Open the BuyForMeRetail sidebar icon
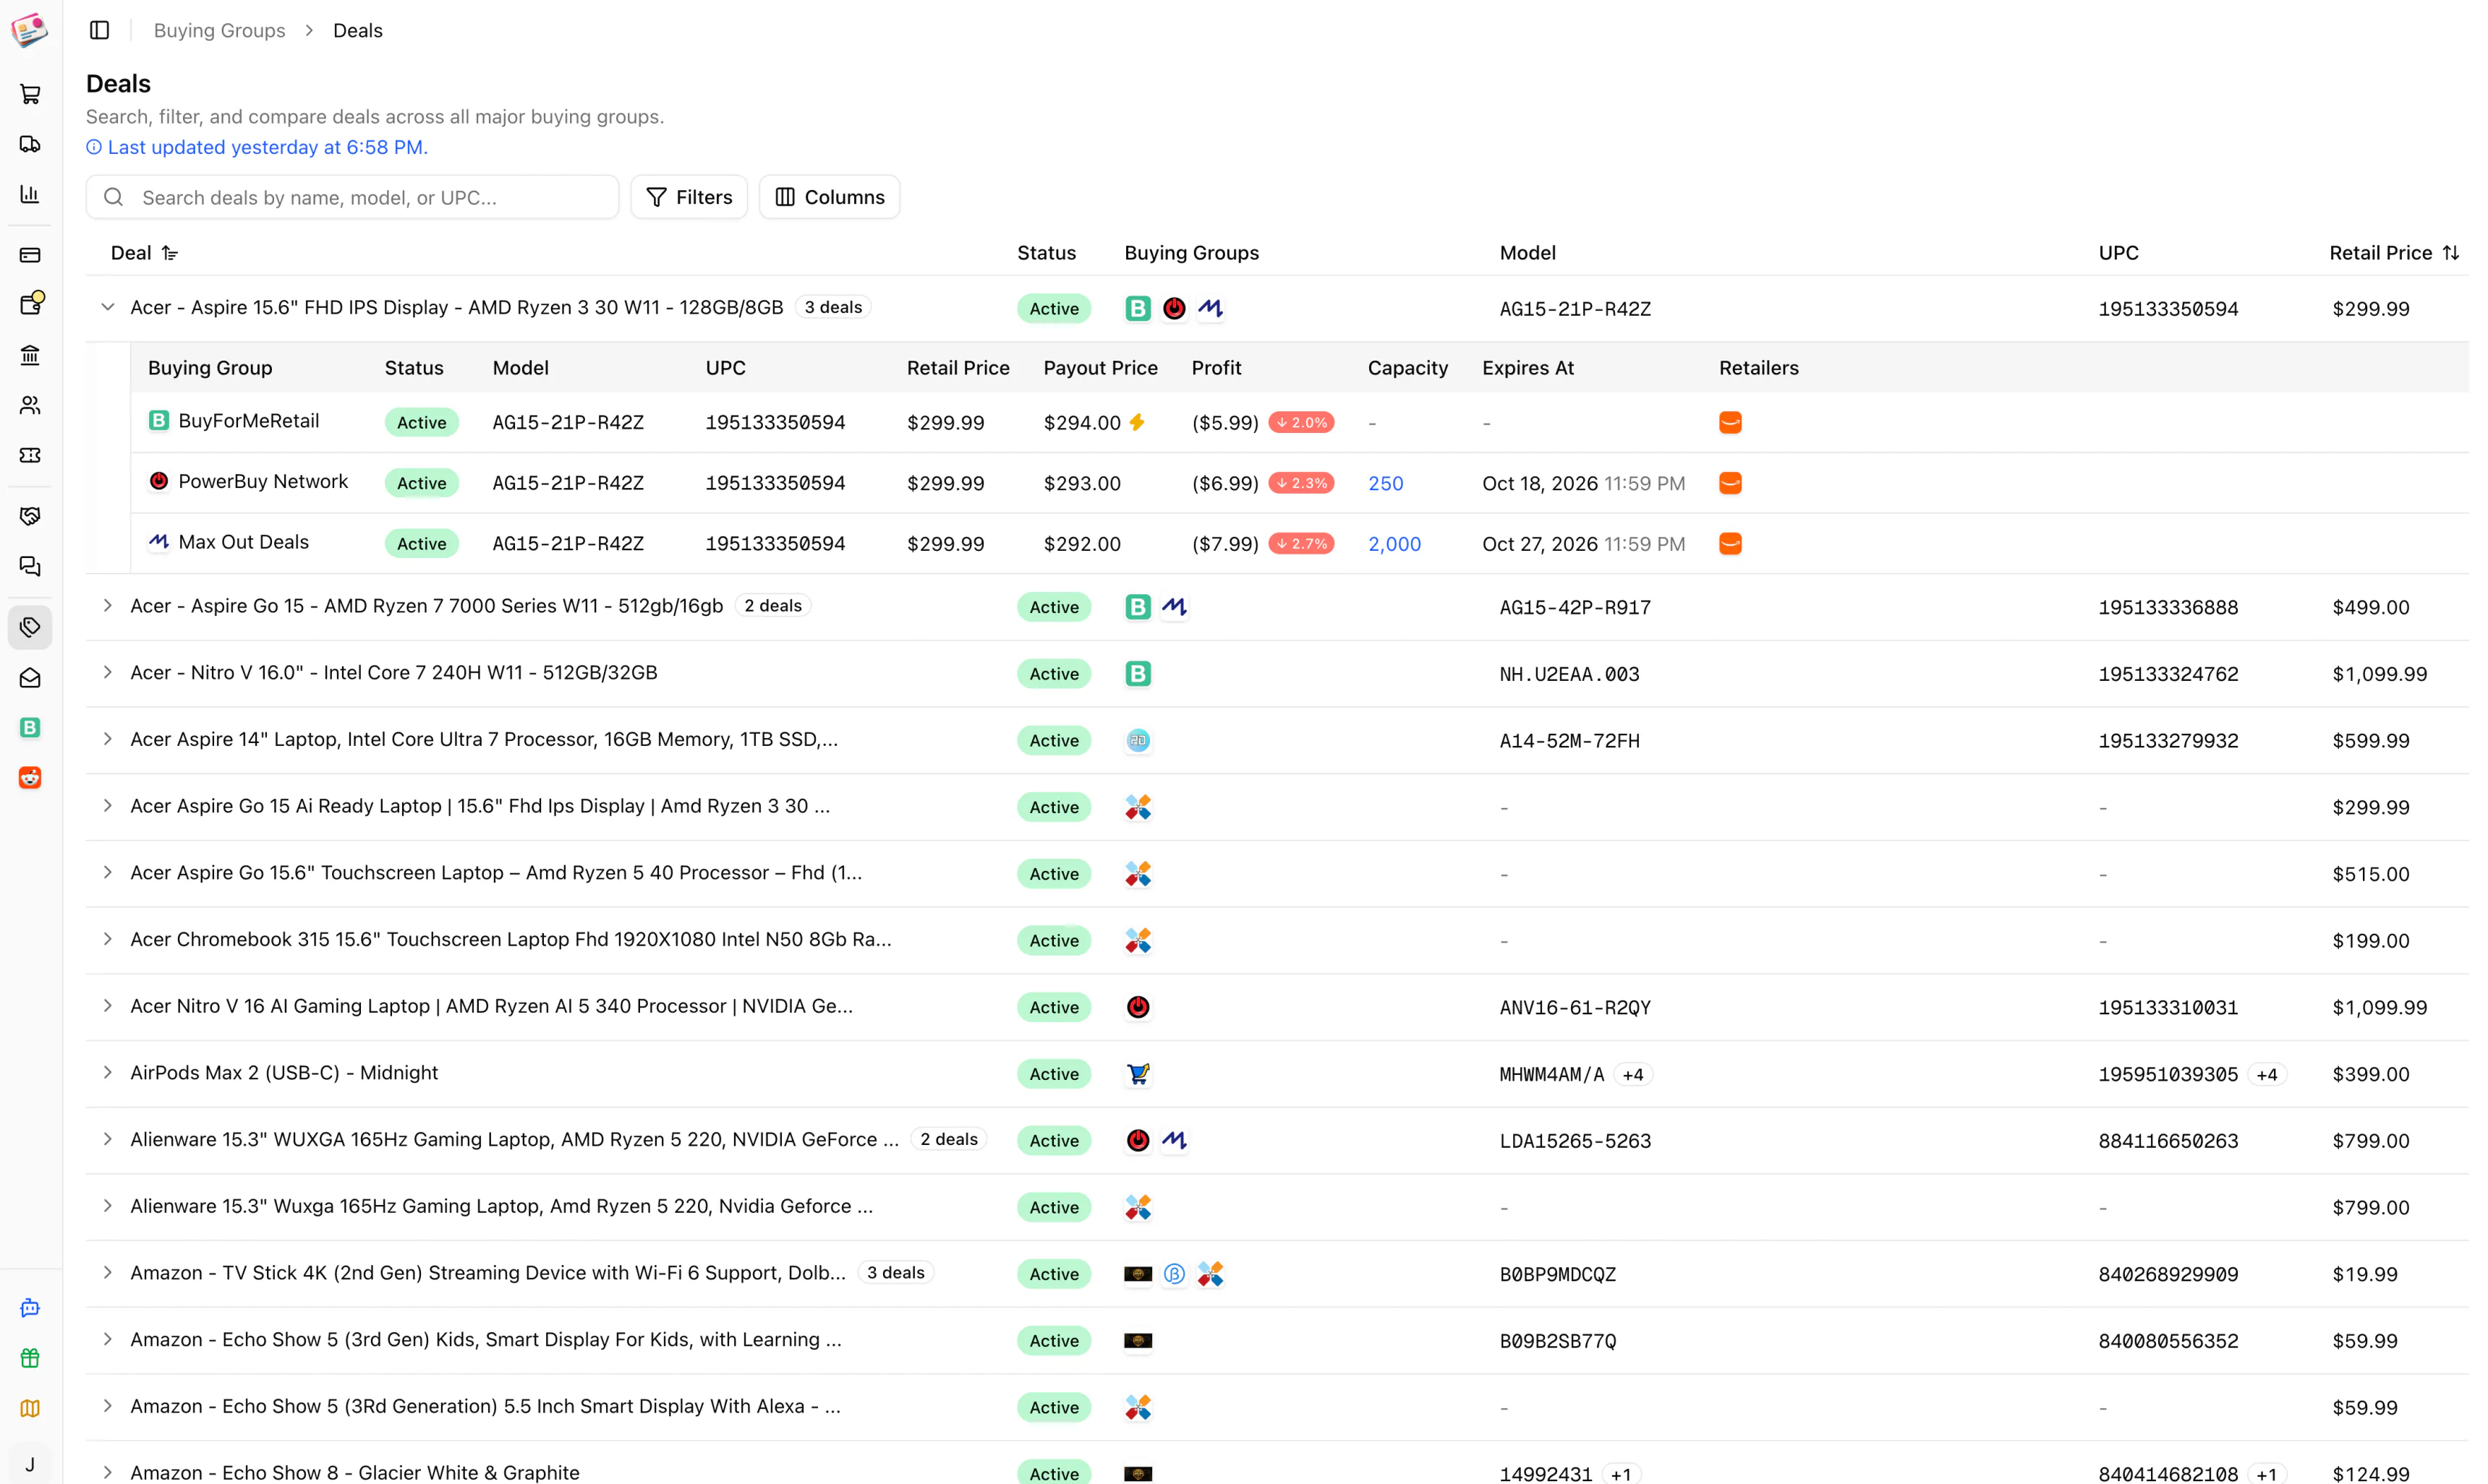Image resolution: width=2488 pixels, height=1484 pixels. coord(30,728)
